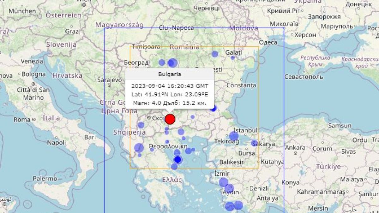Select the large blue marker south of Shqipëria
Image resolution: width=379 pixels, height=213 pixels.
click(x=139, y=148)
